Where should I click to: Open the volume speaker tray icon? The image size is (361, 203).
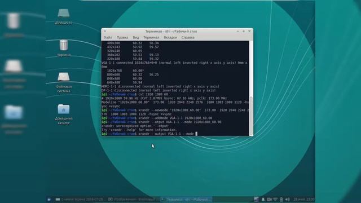[287, 199]
